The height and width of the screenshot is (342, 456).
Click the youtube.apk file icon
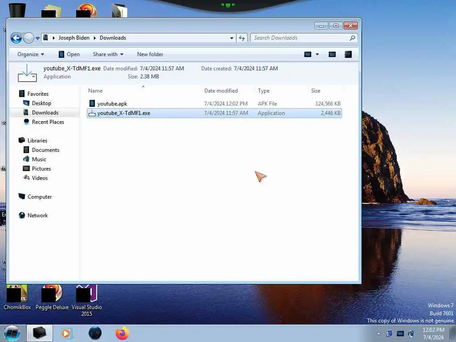pos(92,103)
